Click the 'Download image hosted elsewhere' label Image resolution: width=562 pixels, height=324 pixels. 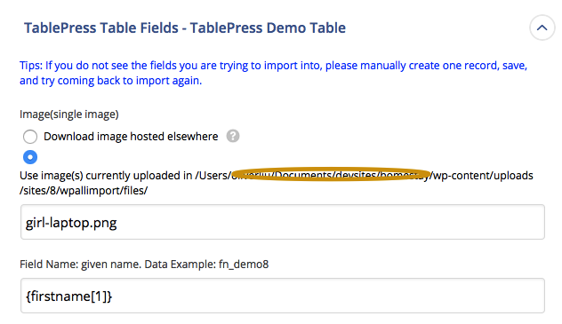(131, 137)
